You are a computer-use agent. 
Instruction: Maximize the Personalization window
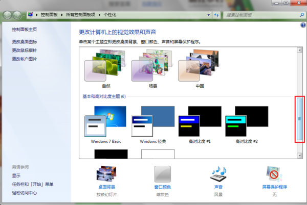pyautogui.click(x=286, y=3)
